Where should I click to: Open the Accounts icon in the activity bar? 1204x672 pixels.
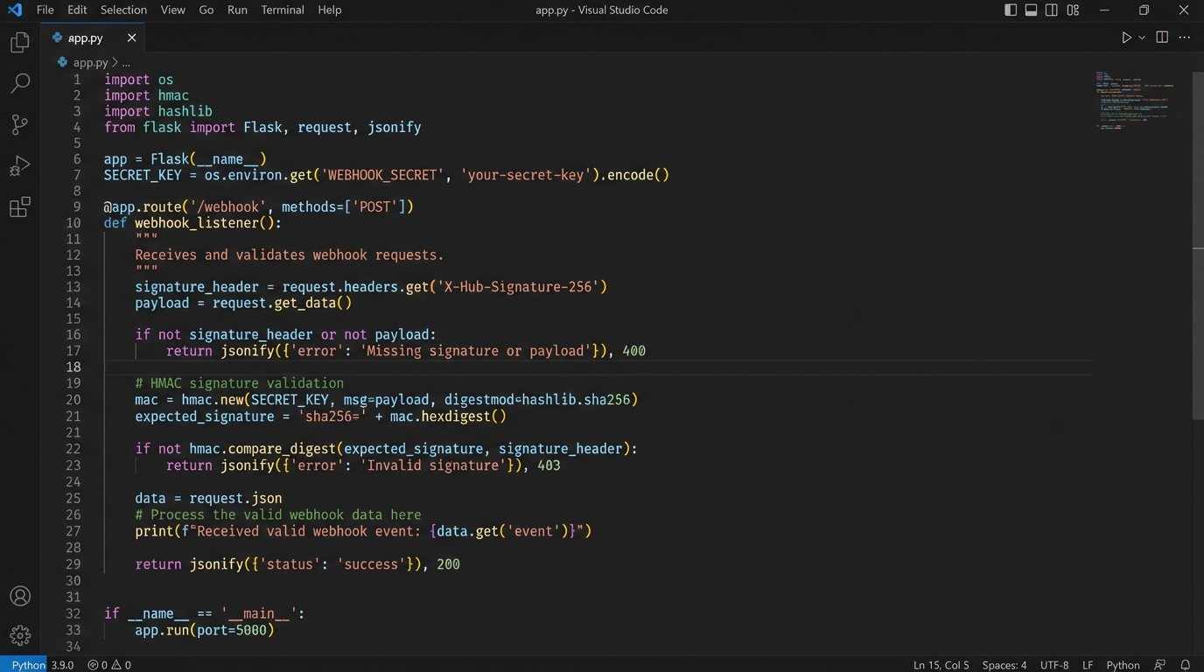[19, 596]
